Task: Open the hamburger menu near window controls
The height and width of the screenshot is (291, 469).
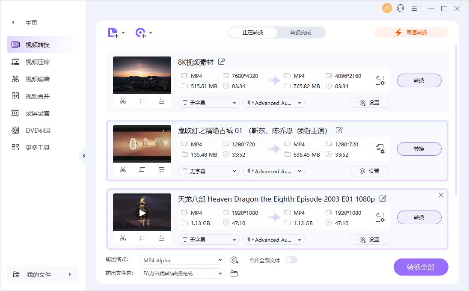Action: click(x=413, y=8)
